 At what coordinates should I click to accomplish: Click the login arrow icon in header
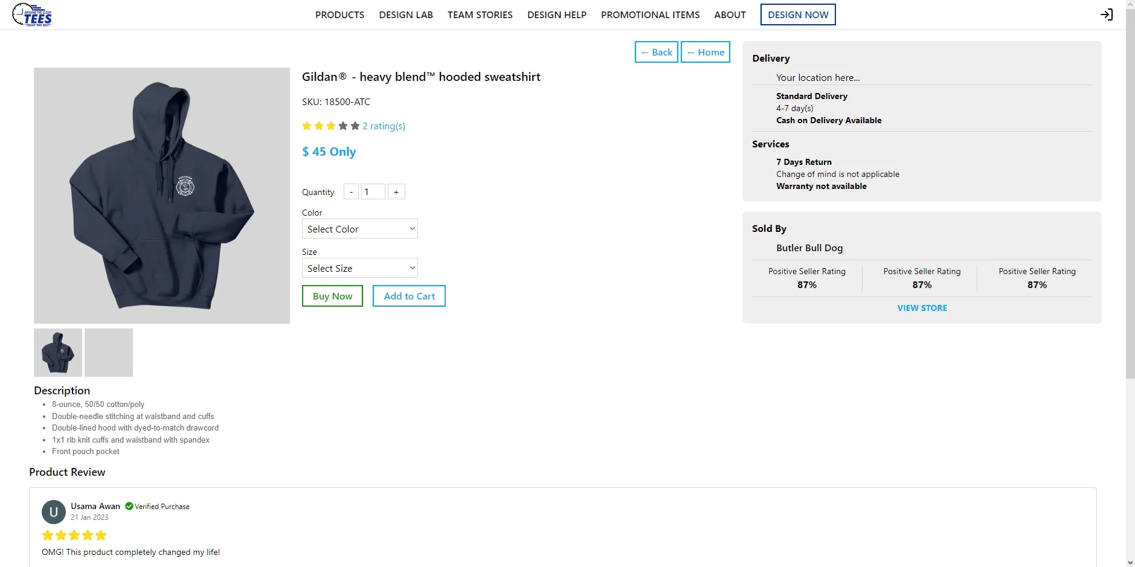[x=1106, y=14]
